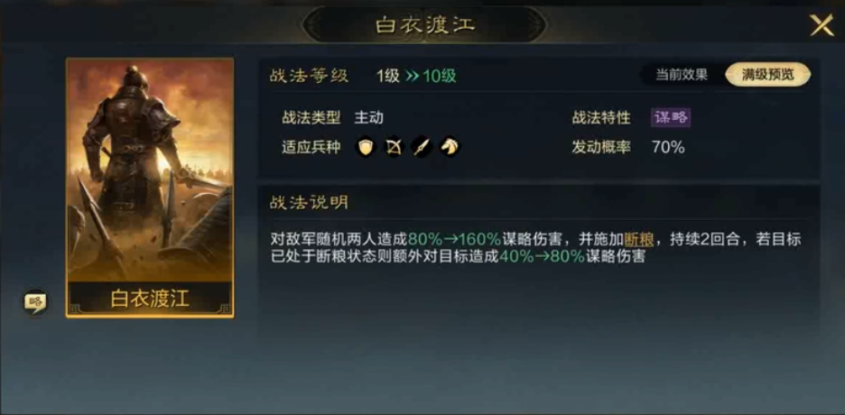This screenshot has height=415, width=845.
Task: Click the 10级 max level text
Action: (440, 76)
